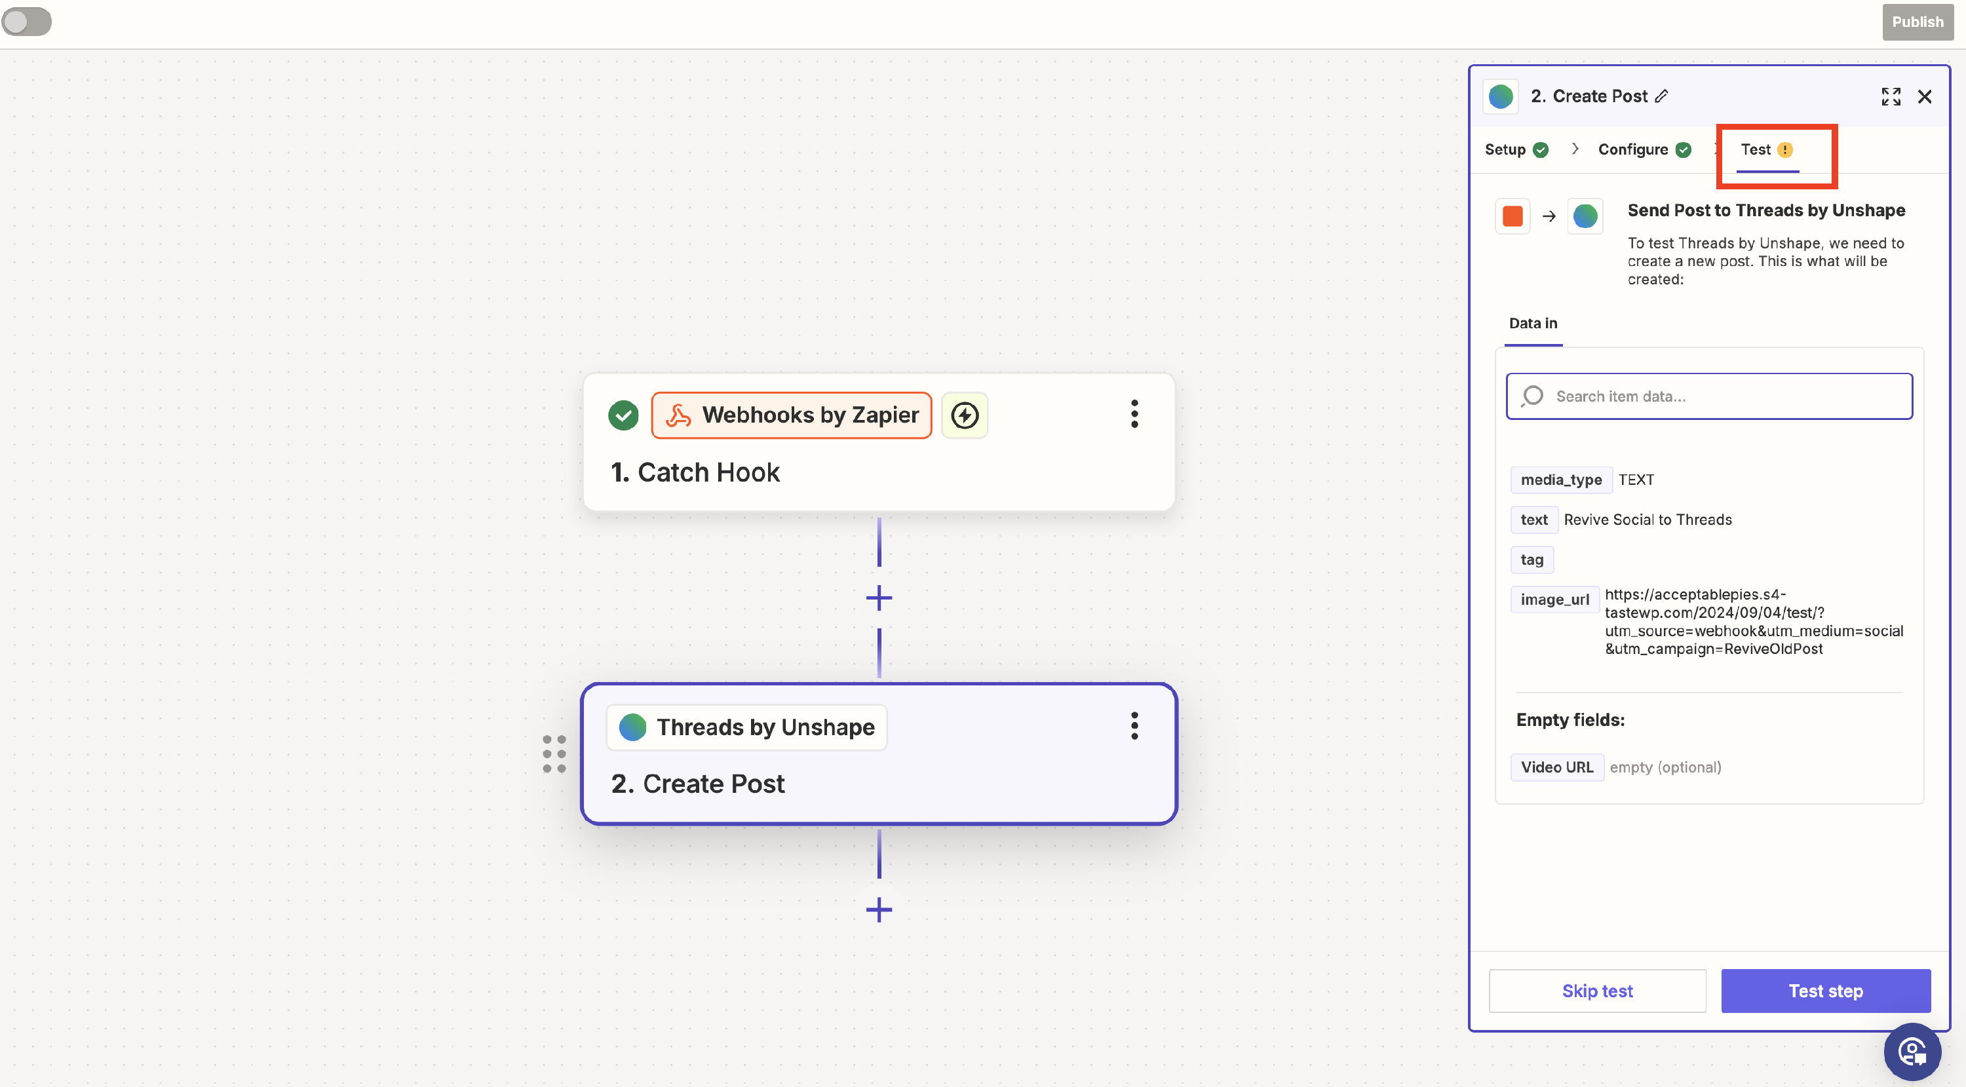
Task: Click the Test step button
Action: tap(1825, 990)
